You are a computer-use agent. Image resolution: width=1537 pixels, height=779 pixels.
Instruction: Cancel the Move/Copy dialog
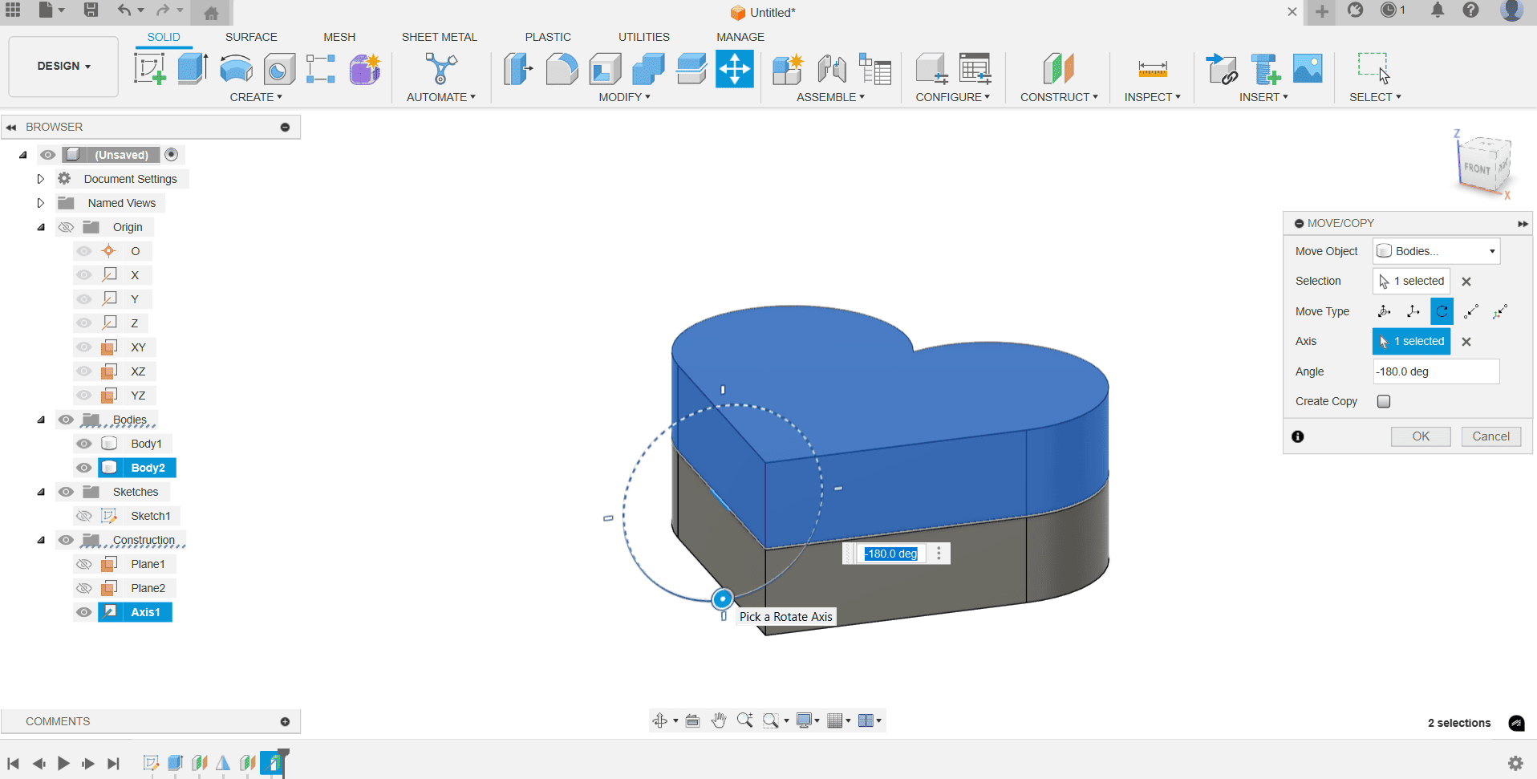click(1490, 436)
